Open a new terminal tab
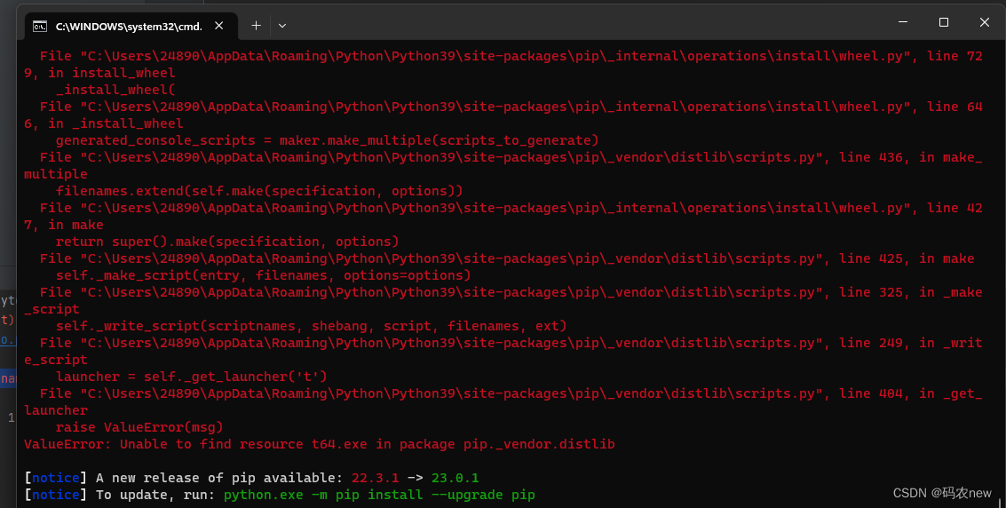 pyautogui.click(x=256, y=26)
